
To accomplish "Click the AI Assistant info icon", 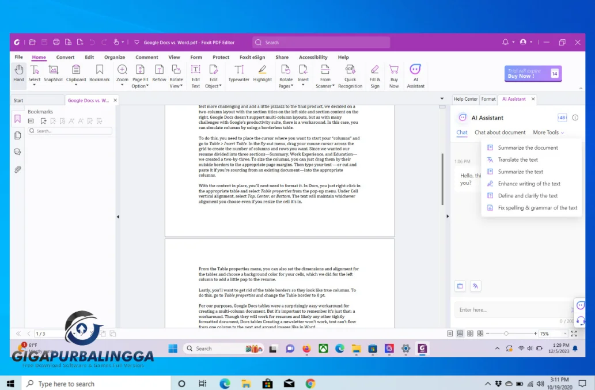I will [575, 118].
